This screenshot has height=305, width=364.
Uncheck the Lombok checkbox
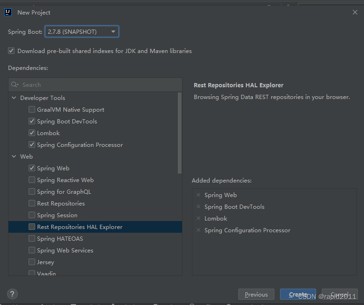(x=32, y=133)
